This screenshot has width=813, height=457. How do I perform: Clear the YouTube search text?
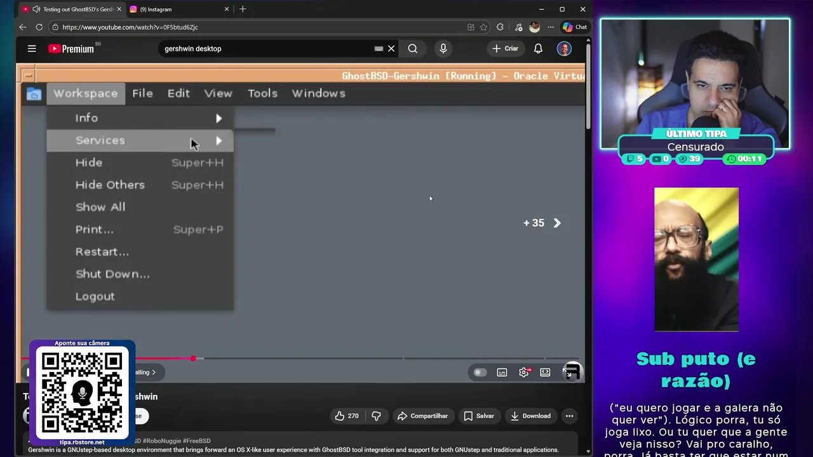pyautogui.click(x=391, y=48)
